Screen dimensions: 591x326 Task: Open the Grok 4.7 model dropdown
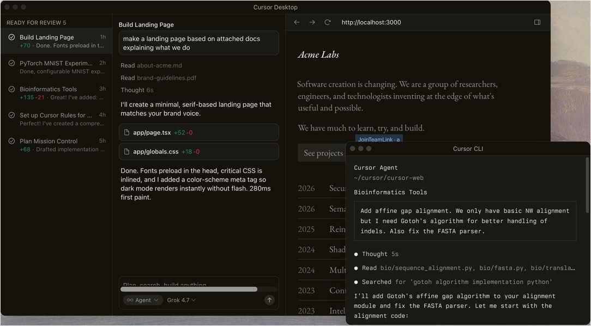click(182, 300)
